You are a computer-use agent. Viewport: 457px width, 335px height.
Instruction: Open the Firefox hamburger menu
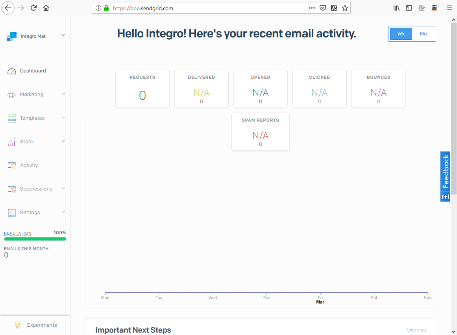tap(450, 8)
